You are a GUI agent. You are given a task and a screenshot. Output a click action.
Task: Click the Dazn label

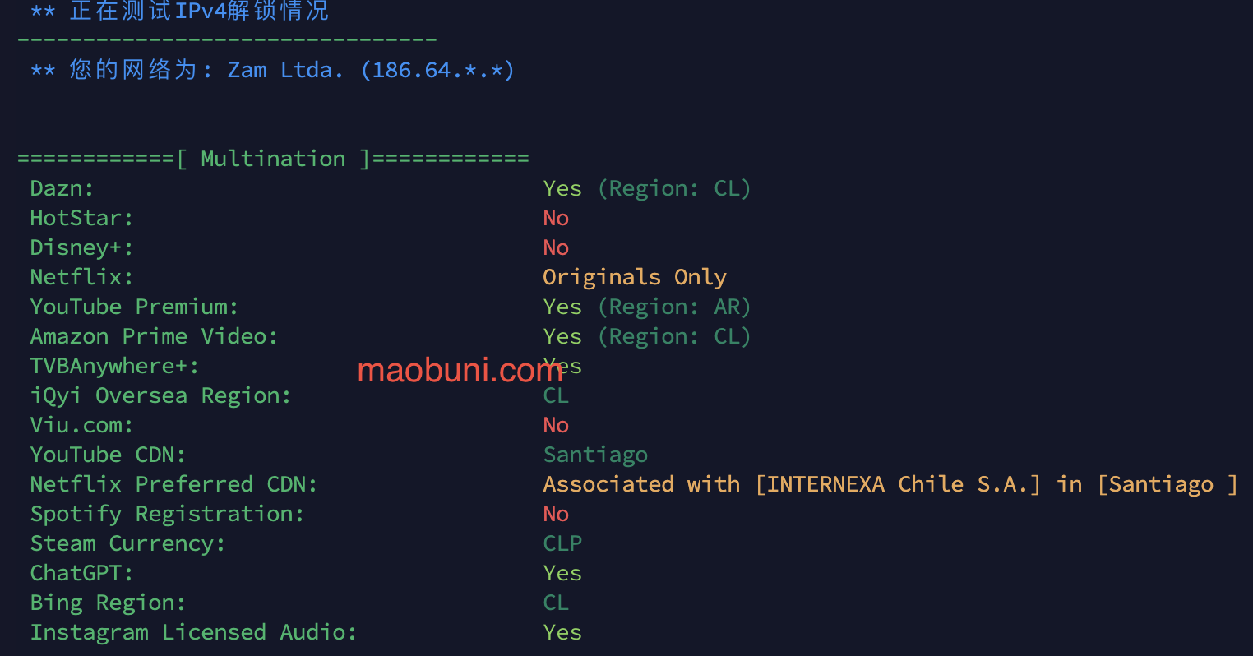62,188
